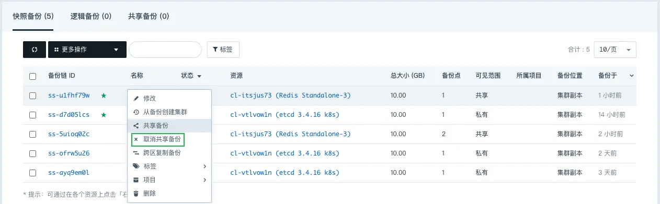Open the 更多操作 dropdown

coord(87,50)
